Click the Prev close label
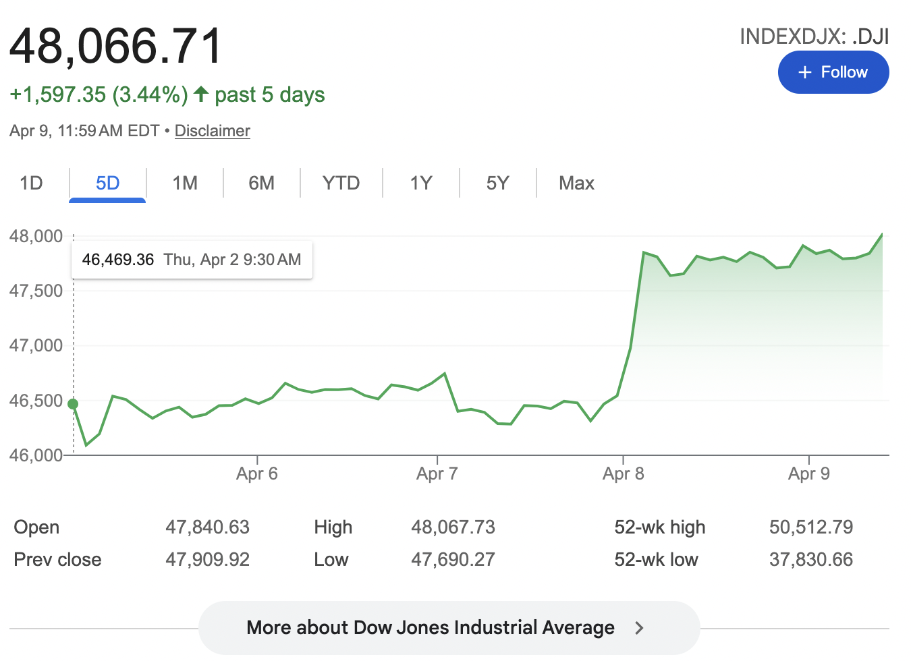Image resolution: width=911 pixels, height=661 pixels. click(x=57, y=560)
